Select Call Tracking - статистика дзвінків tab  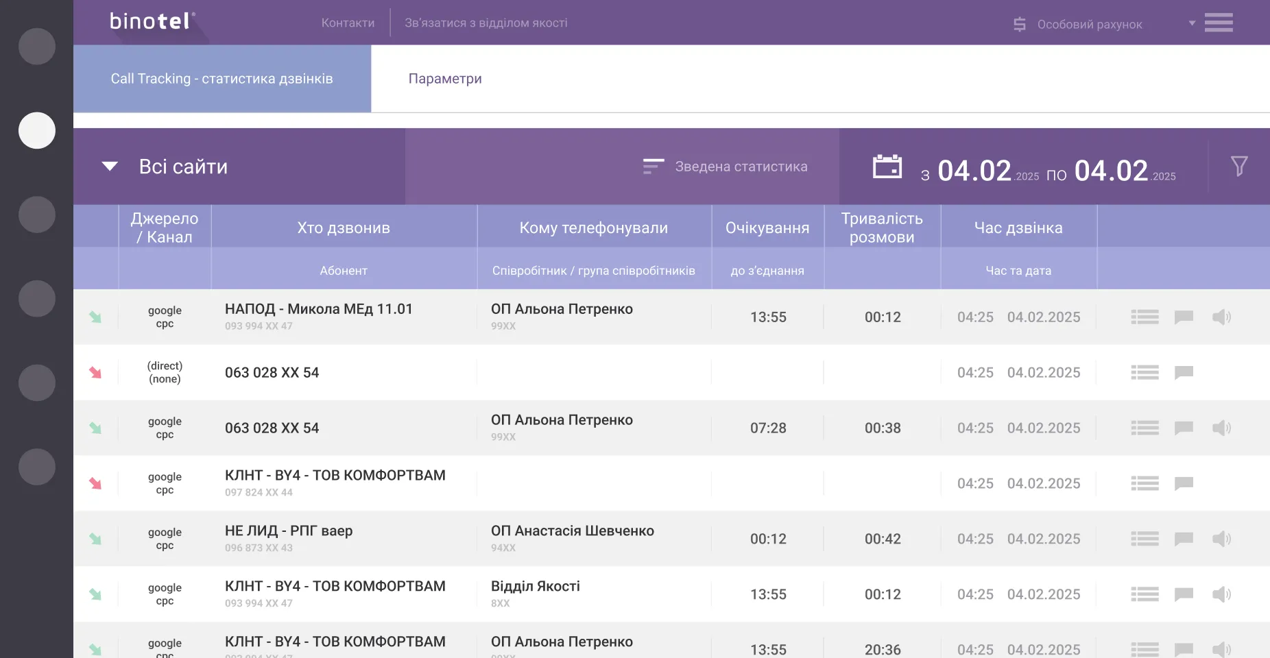221,79
